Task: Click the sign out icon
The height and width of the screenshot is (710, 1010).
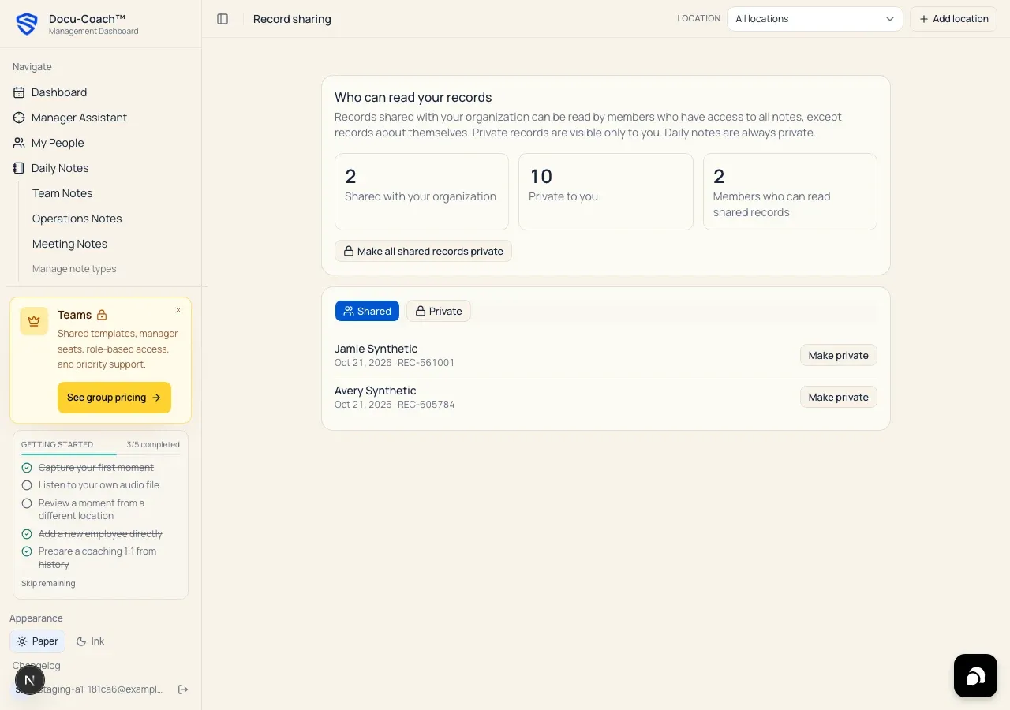Action: 183,689
